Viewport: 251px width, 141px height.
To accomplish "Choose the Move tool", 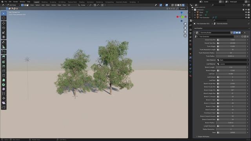I will click(4, 23).
